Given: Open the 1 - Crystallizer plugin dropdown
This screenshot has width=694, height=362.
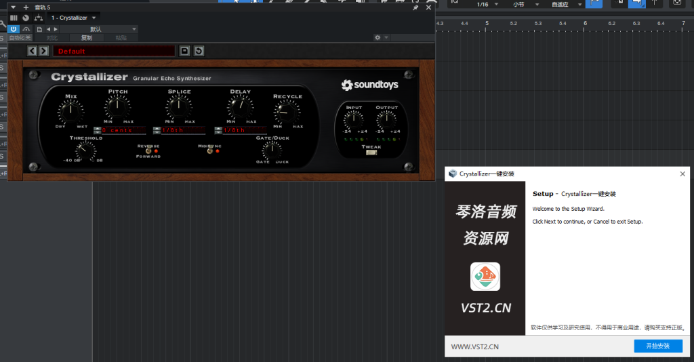Looking at the screenshot, I should coord(74,18).
